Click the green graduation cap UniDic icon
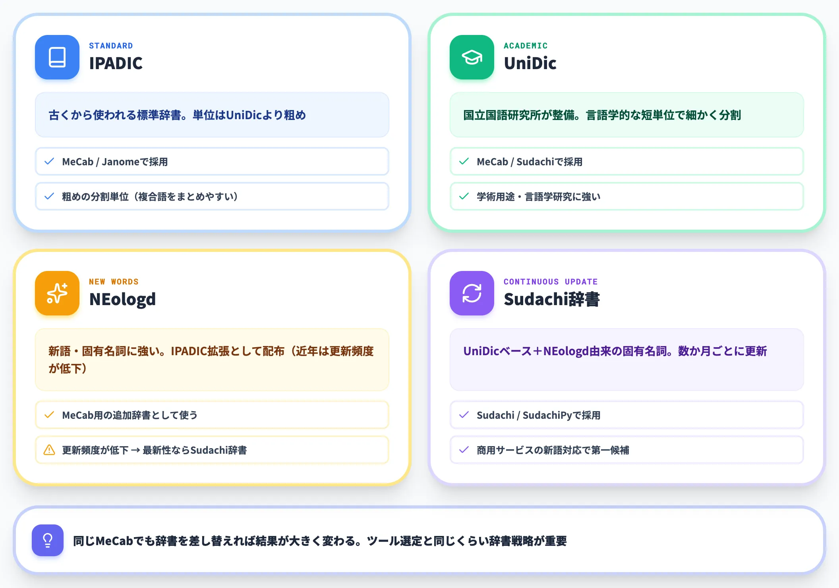839x588 pixels. click(x=472, y=57)
